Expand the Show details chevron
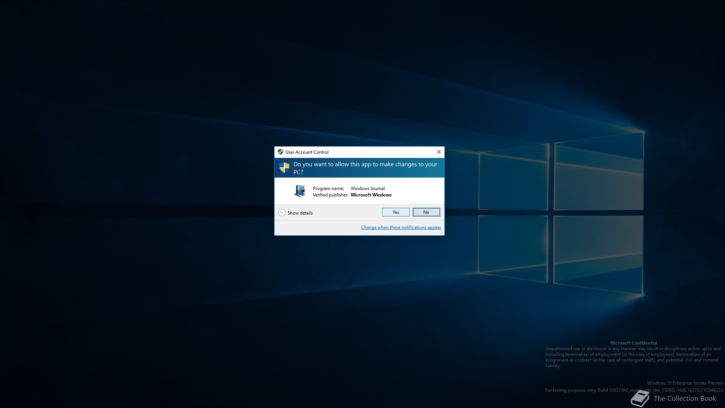This screenshot has height=408, width=725. click(282, 213)
